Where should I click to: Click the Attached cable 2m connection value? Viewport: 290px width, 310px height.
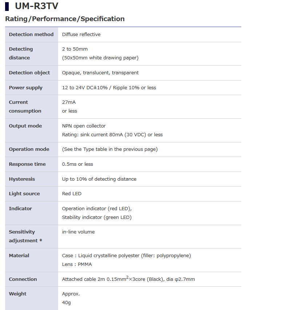click(x=128, y=279)
